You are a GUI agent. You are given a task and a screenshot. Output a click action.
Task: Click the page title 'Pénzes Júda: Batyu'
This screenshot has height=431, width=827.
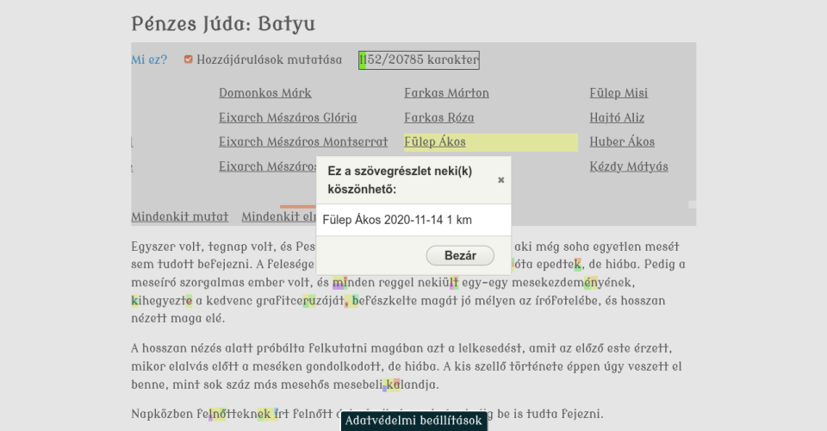(x=223, y=24)
